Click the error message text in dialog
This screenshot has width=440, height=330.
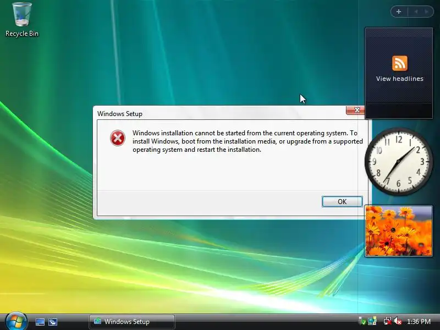[248, 141]
